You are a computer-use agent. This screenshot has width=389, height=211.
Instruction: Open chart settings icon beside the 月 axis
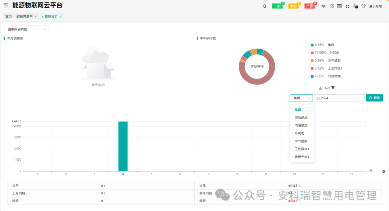[384, 172]
